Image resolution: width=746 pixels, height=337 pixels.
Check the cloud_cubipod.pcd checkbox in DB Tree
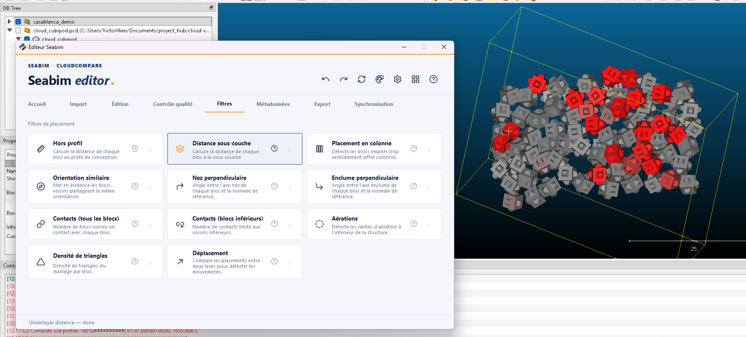point(18,31)
